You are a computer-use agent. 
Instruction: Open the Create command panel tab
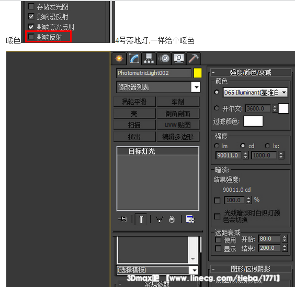[x=119, y=59]
